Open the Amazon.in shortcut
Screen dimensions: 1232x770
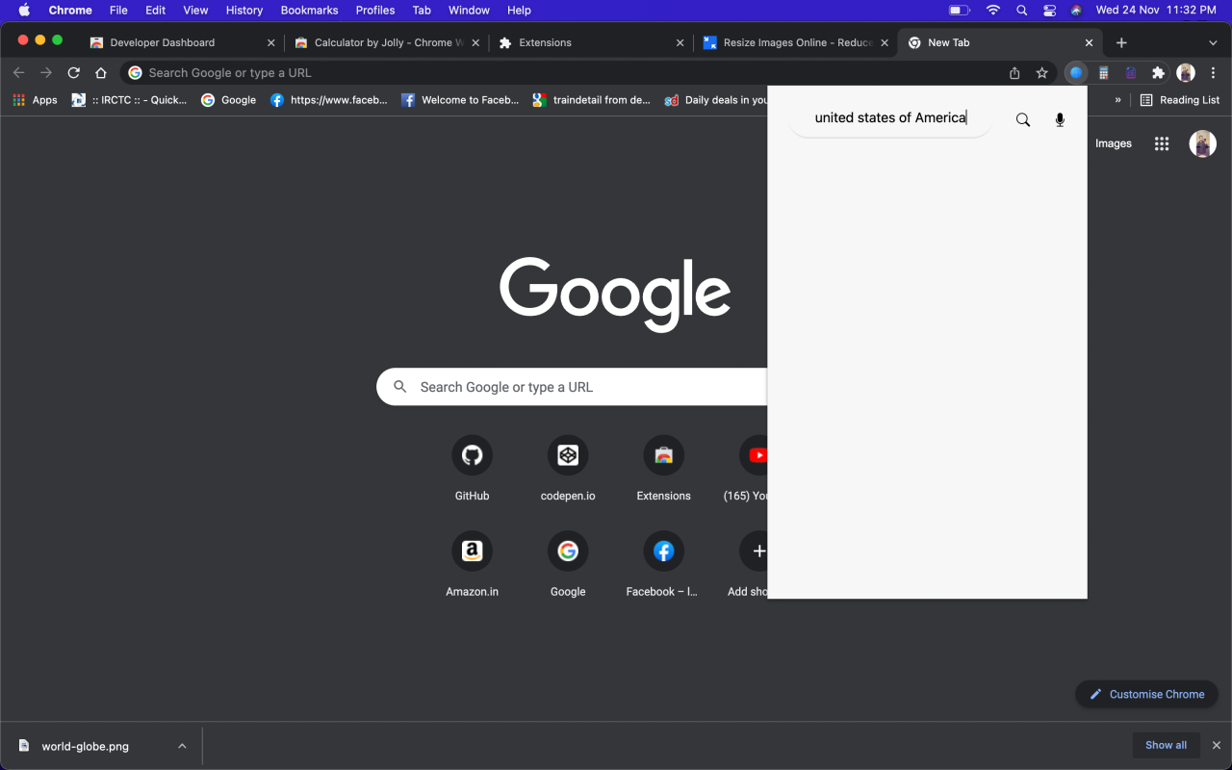coord(472,565)
